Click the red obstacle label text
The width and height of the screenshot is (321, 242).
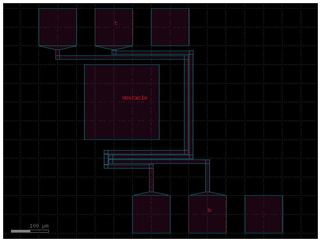tap(135, 97)
